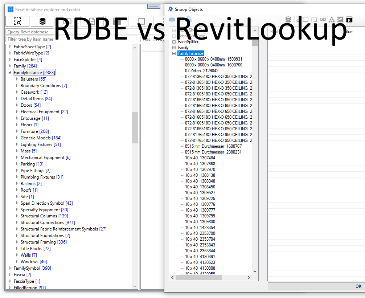Image resolution: width=365 pixels, height=298 pixels.
Task: Select the Boundary Conditions [7] item
Action: point(44,85)
